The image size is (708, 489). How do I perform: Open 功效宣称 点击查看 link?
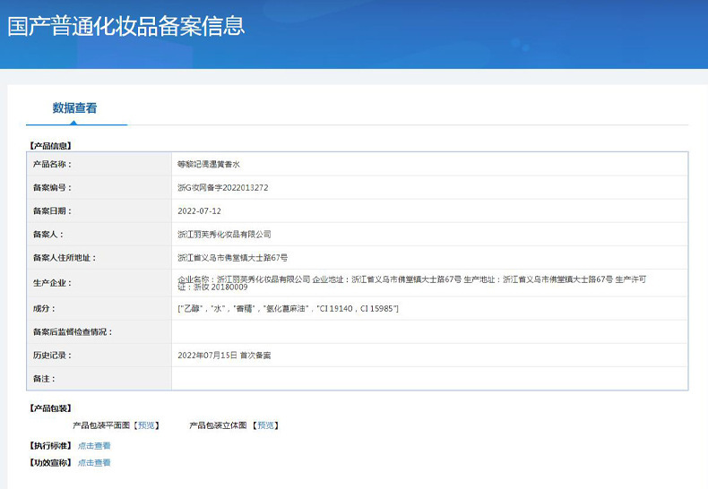pos(94,463)
